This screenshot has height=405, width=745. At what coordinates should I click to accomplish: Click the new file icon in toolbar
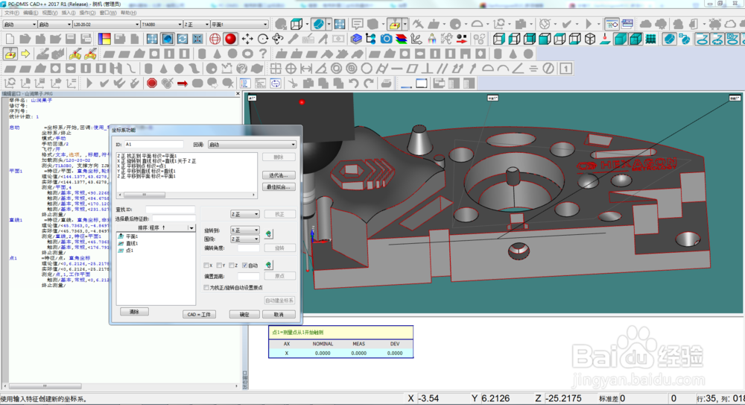pyautogui.click(x=10, y=39)
